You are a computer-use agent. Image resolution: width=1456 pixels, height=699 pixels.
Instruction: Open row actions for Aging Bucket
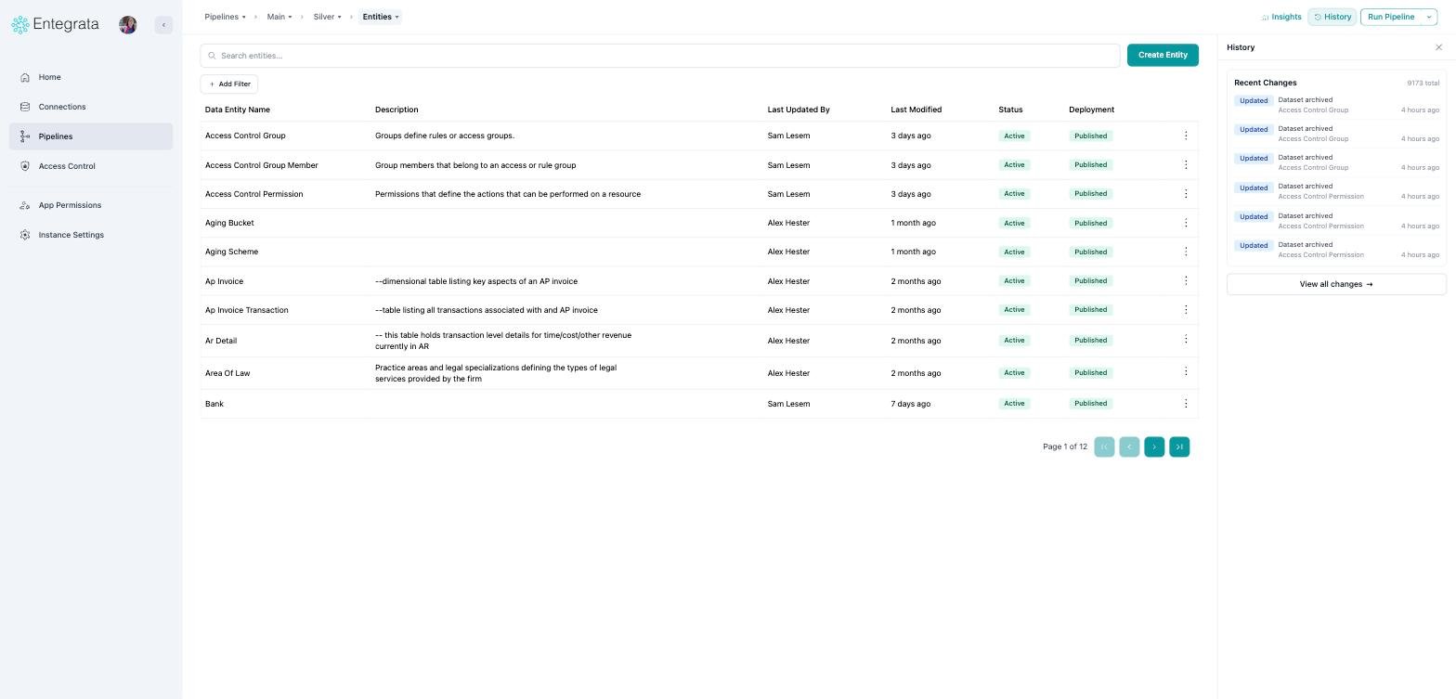pos(1186,223)
